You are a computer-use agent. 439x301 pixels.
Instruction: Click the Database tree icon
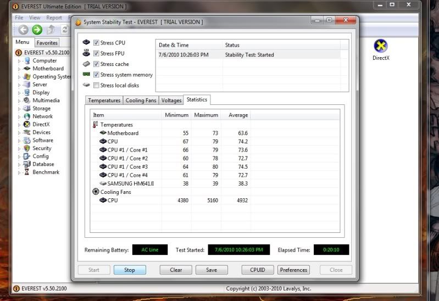pos(27,164)
